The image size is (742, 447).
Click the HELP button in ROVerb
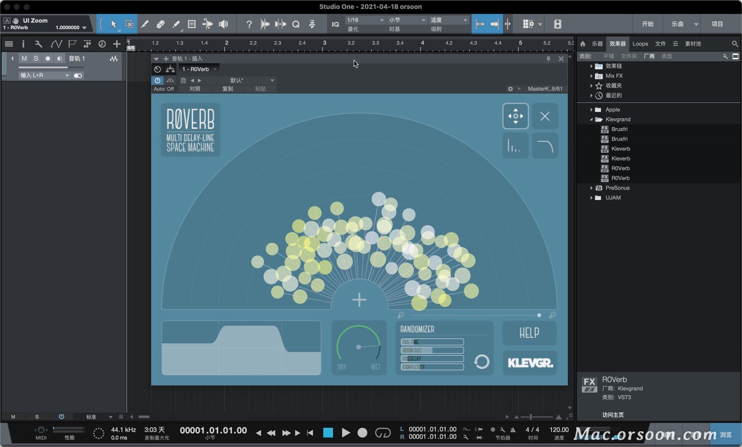529,333
